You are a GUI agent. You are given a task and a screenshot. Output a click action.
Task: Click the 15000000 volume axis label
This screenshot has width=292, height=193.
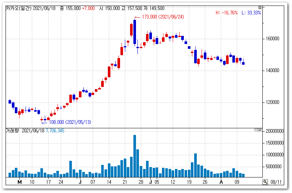(275, 143)
